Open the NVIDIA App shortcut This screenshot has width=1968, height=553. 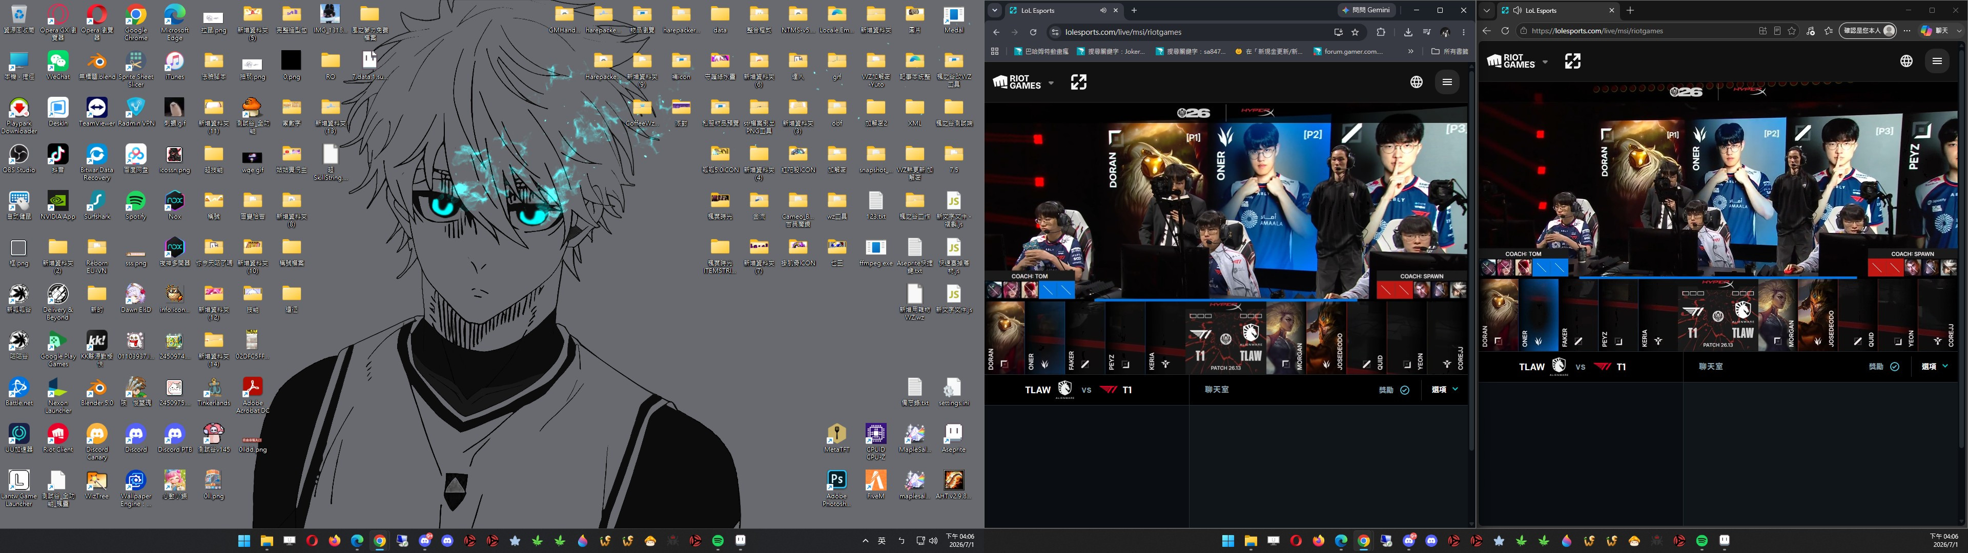pos(58,205)
